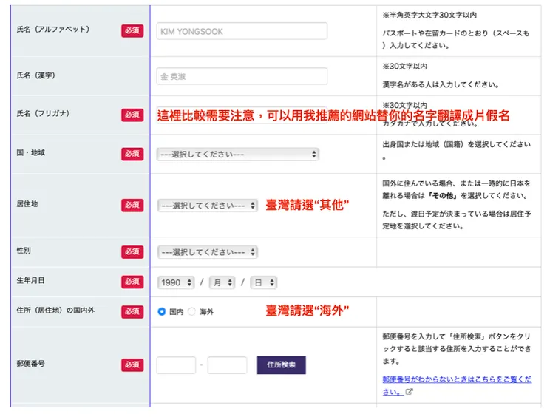Open the birth year 1990 dropdown
This screenshot has width=547, height=417.
click(176, 282)
